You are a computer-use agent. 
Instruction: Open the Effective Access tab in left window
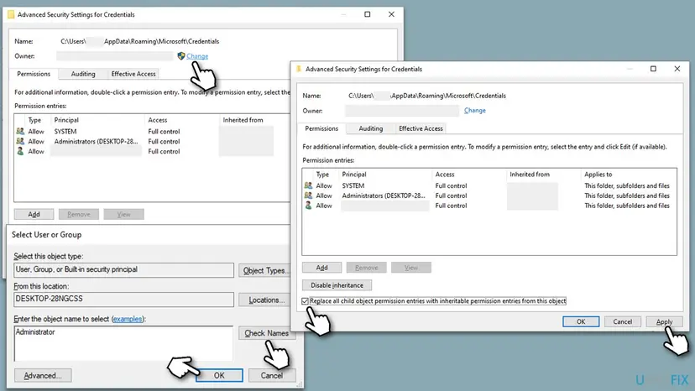(x=133, y=74)
